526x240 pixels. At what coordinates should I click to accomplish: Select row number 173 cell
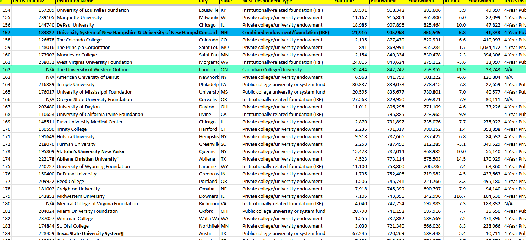[6, 152]
